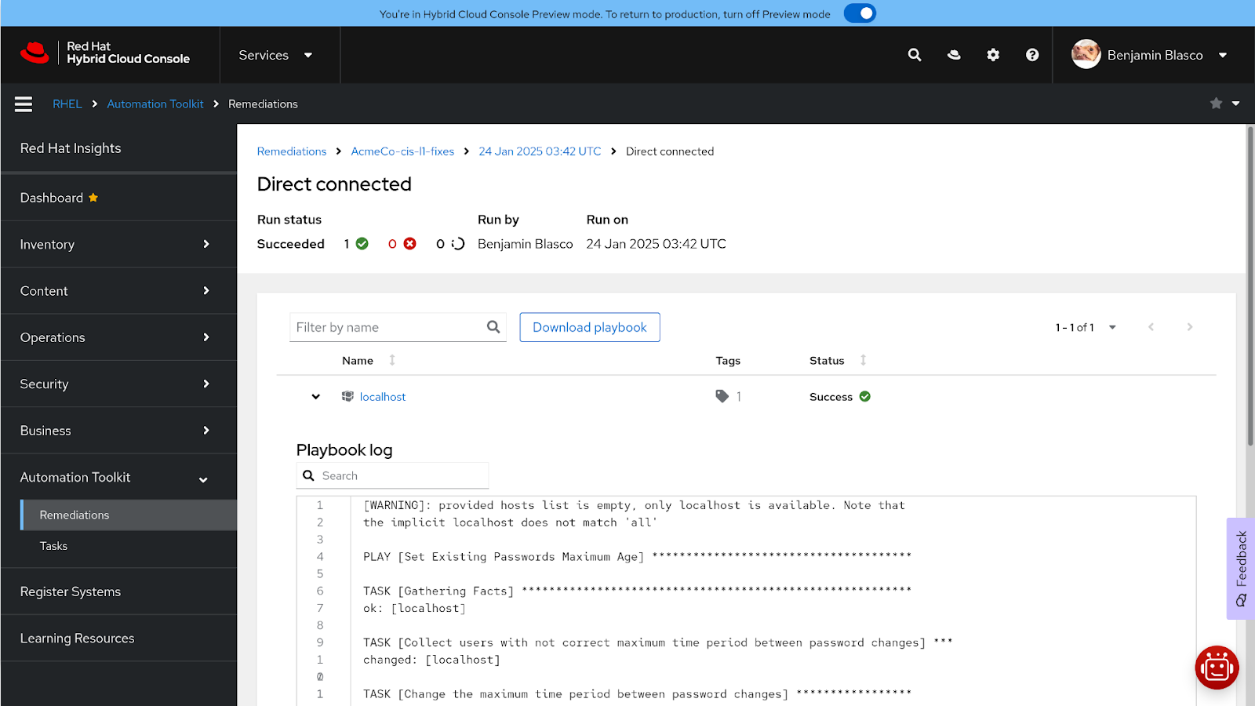Click the page vertical scrollbar
Screen dimensions: 1255x706
1250,286
